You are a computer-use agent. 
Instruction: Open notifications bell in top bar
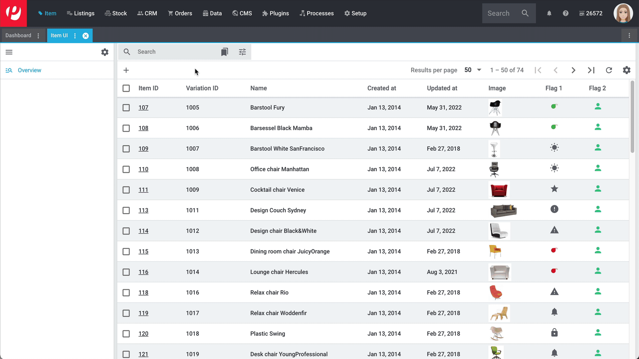tap(549, 13)
